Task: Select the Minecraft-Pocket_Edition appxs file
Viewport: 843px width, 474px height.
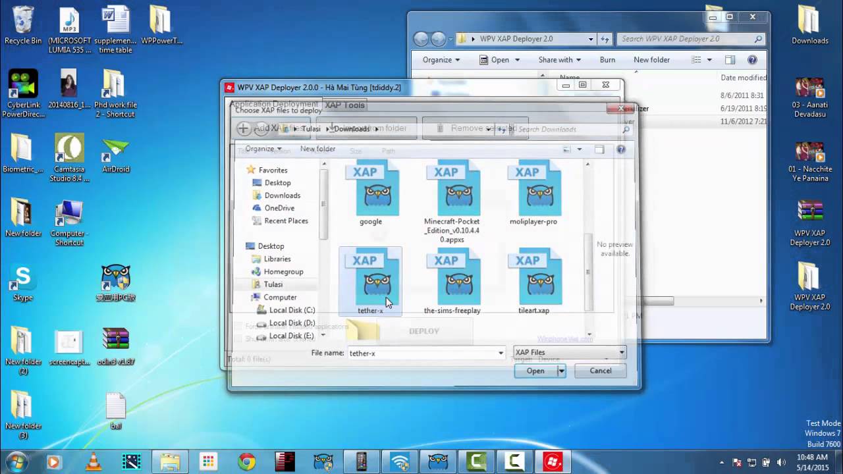Action: (x=452, y=201)
